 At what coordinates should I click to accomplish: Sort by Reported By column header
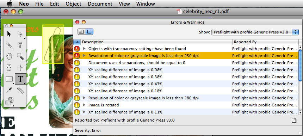(265, 42)
